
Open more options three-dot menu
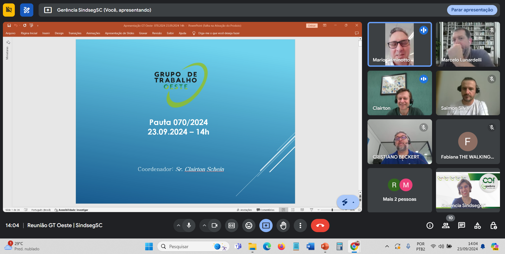[x=300, y=226]
